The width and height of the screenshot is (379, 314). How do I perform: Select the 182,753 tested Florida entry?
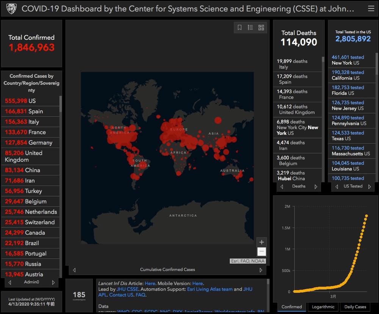(x=352, y=90)
